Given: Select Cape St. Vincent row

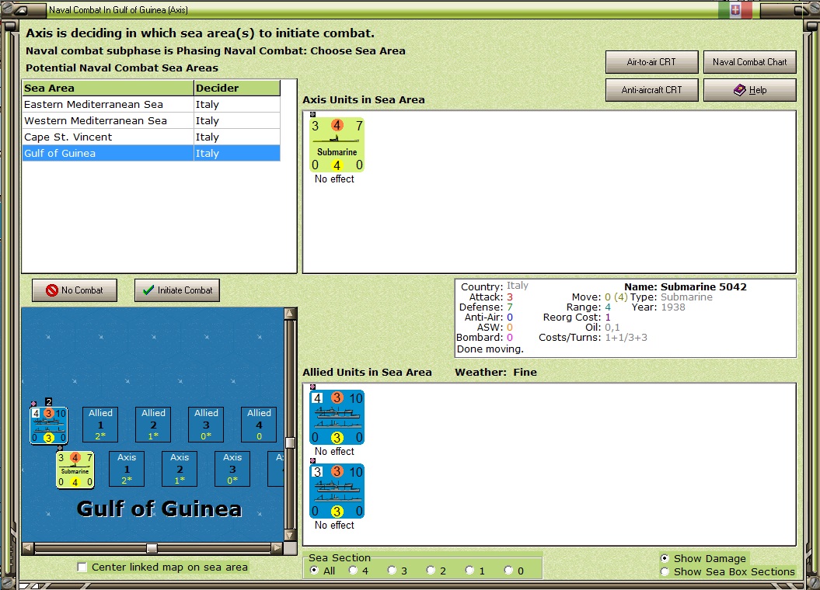Looking at the screenshot, I should click(x=151, y=137).
